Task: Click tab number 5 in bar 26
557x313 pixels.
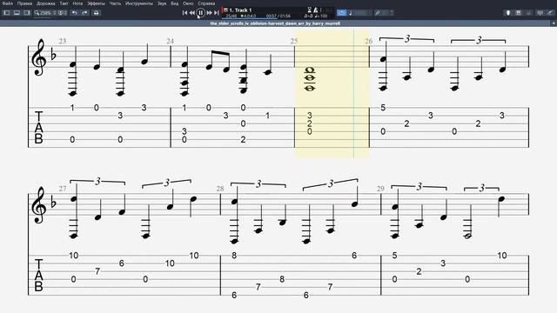Action: coord(383,108)
